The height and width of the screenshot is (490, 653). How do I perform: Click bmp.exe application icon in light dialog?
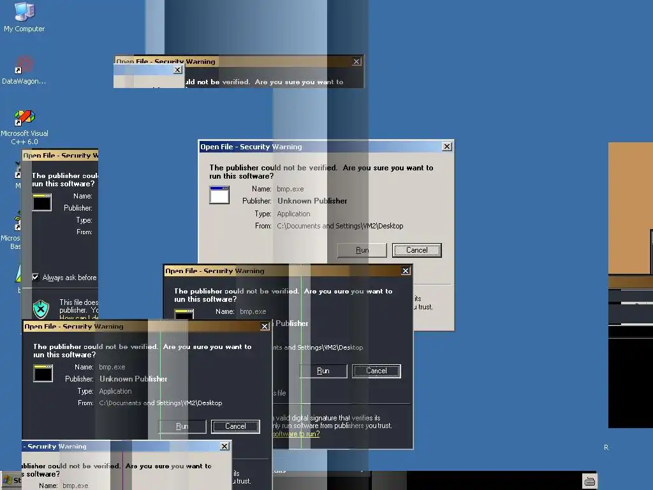point(219,195)
